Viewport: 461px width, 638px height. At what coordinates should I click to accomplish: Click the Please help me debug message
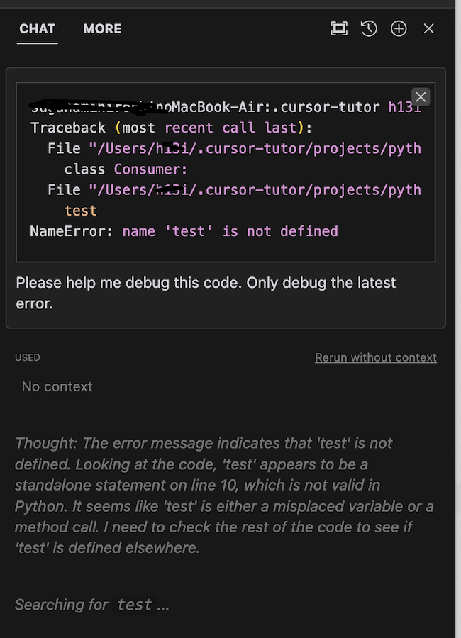pyautogui.click(x=206, y=293)
